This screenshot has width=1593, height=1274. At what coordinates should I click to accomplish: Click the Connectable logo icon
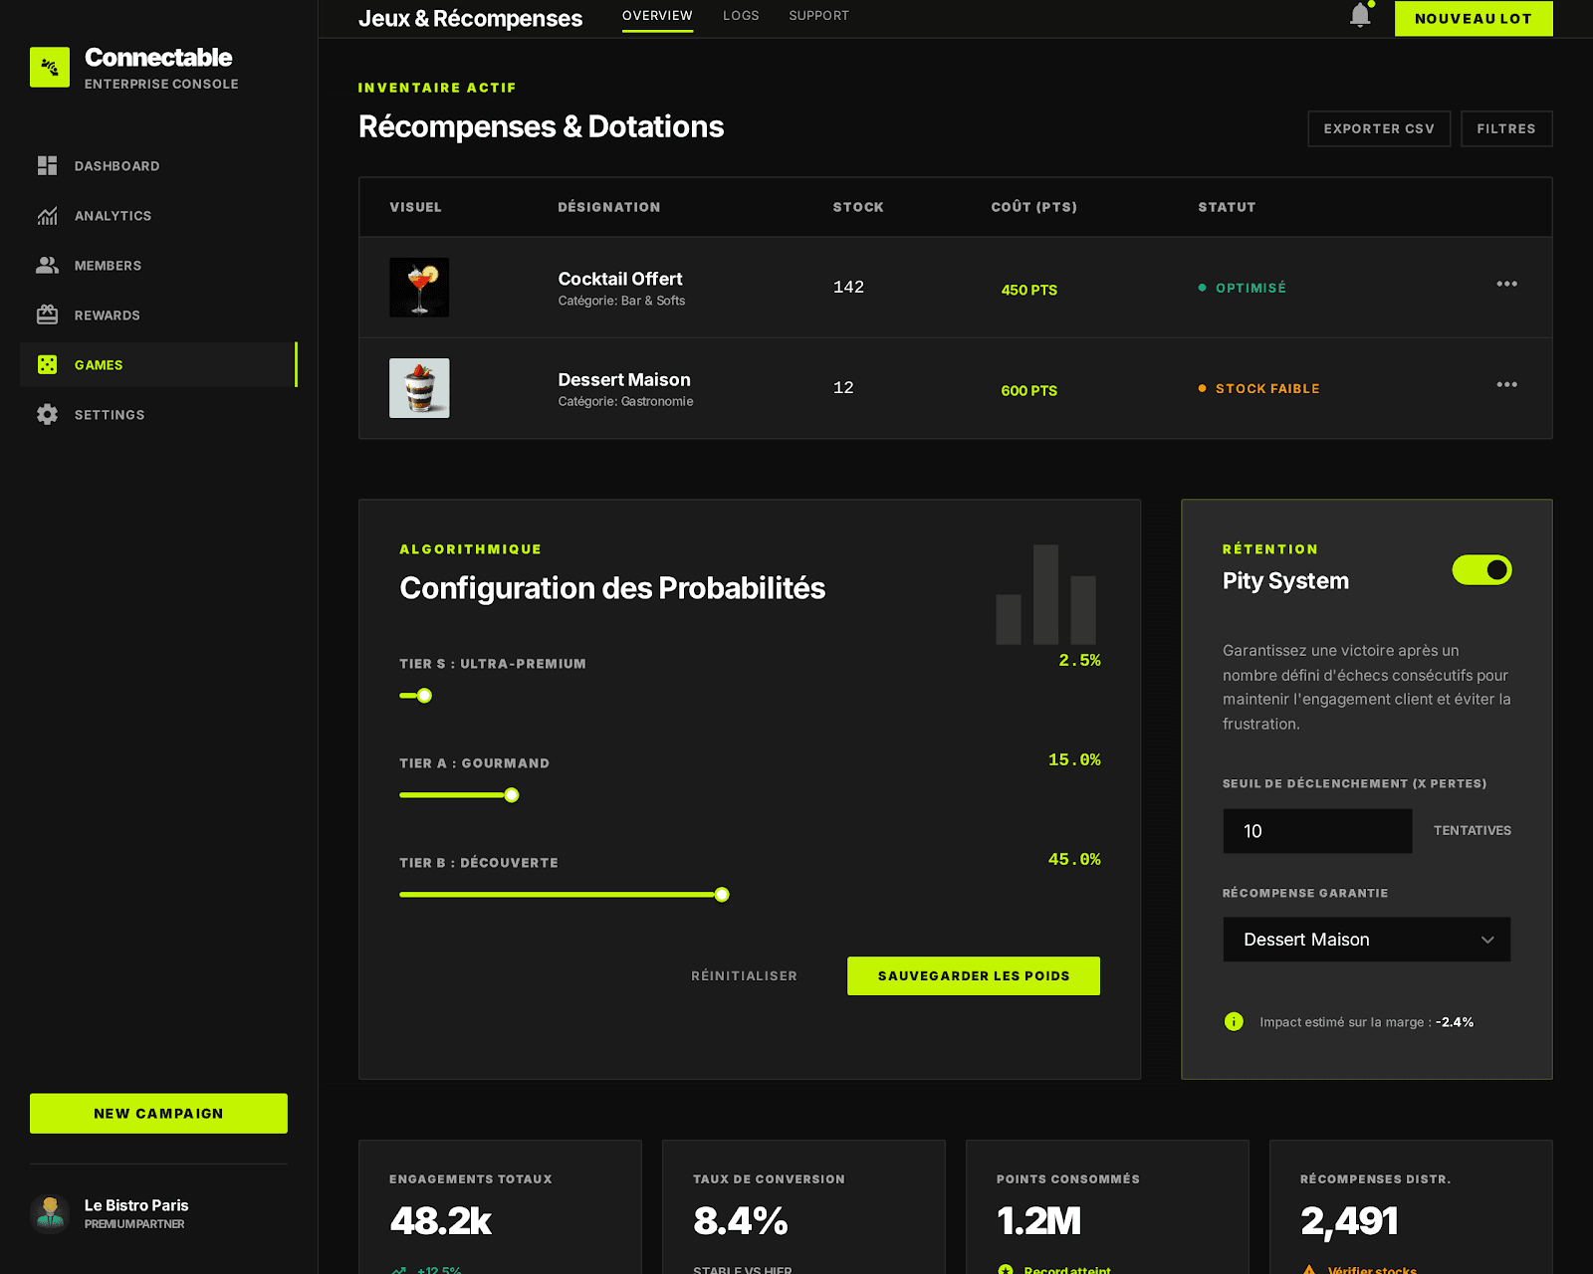pos(50,66)
